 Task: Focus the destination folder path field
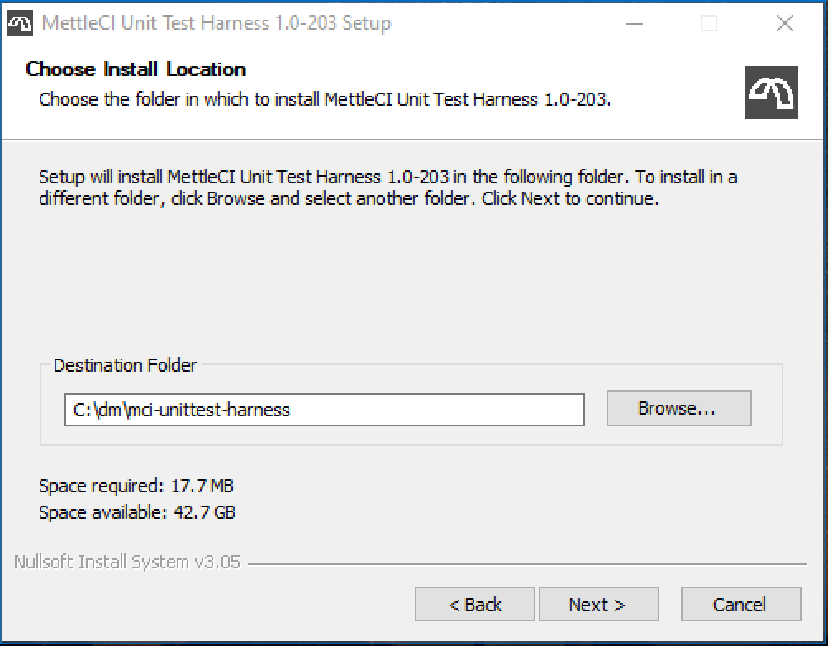[x=324, y=409]
